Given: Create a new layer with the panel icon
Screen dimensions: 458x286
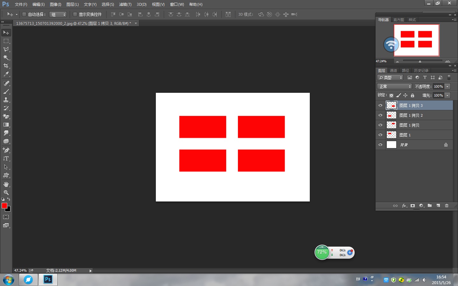Looking at the screenshot, I should (438, 206).
